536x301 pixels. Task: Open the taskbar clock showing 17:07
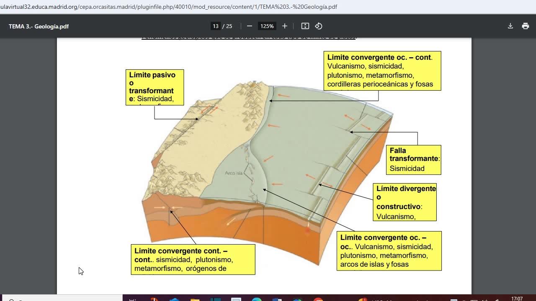pos(517,298)
